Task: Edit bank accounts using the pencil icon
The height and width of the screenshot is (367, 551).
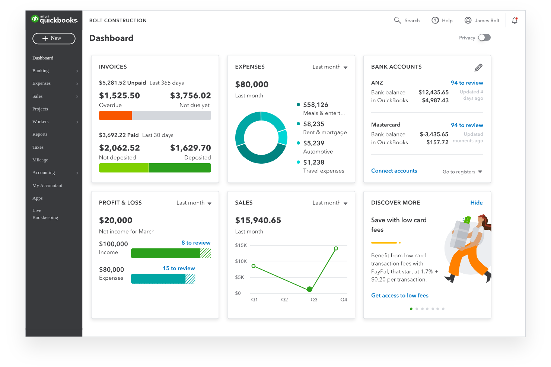Action: 478,67
